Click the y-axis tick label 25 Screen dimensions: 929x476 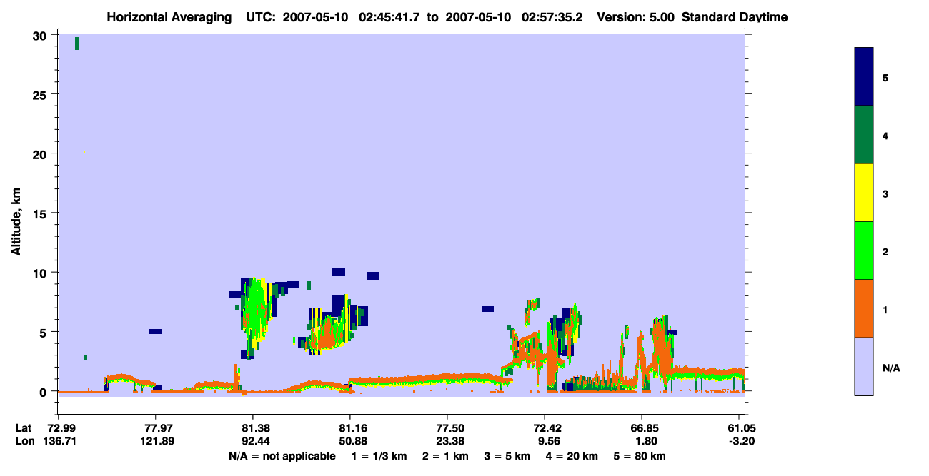coord(41,95)
